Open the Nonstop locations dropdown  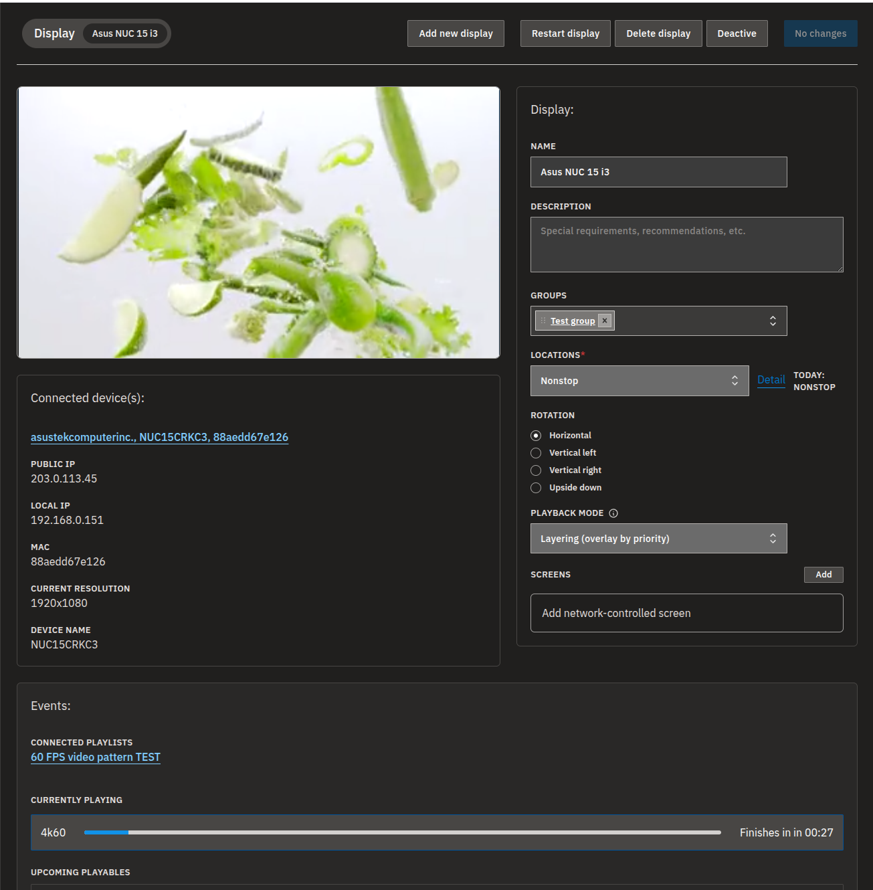(x=640, y=381)
